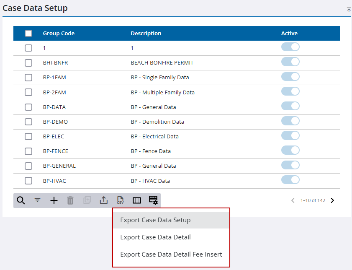Check the BHI-BNFR row checkbox
Viewport: 352px width, 270px height.
click(x=28, y=63)
